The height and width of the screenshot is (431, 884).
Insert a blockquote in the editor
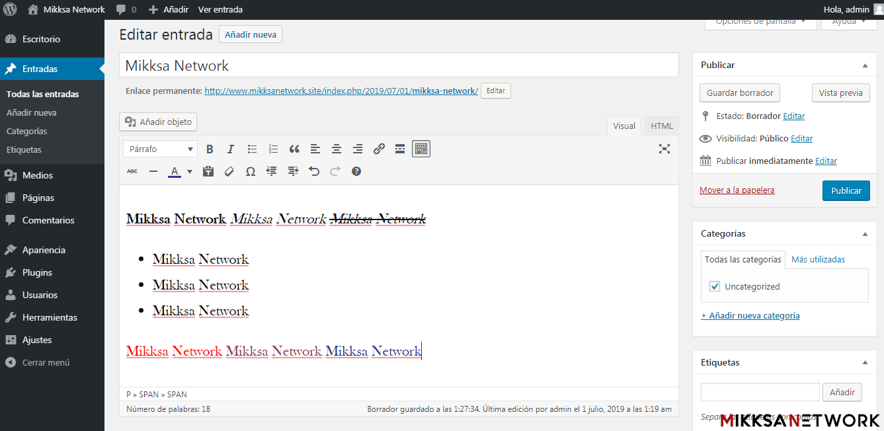pyautogui.click(x=294, y=149)
